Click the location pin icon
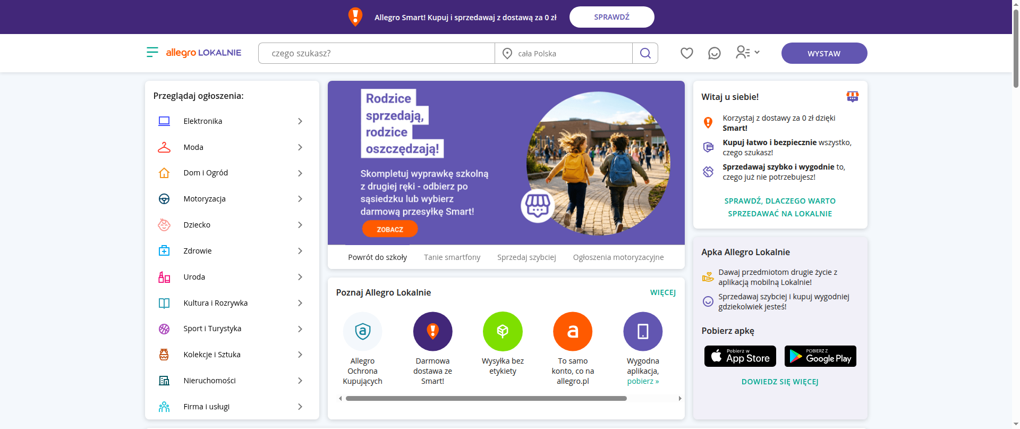Image resolution: width=1020 pixels, height=429 pixels. tap(507, 54)
